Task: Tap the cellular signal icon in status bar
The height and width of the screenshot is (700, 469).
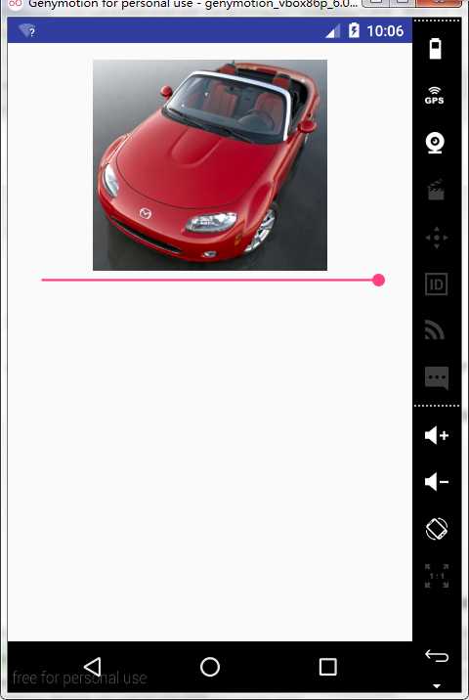Action: coord(332,31)
